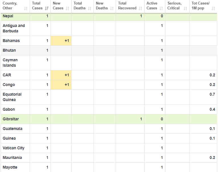The image size is (218, 172).
Task: Click the New Cases column sort arrows
Action: point(68,8)
